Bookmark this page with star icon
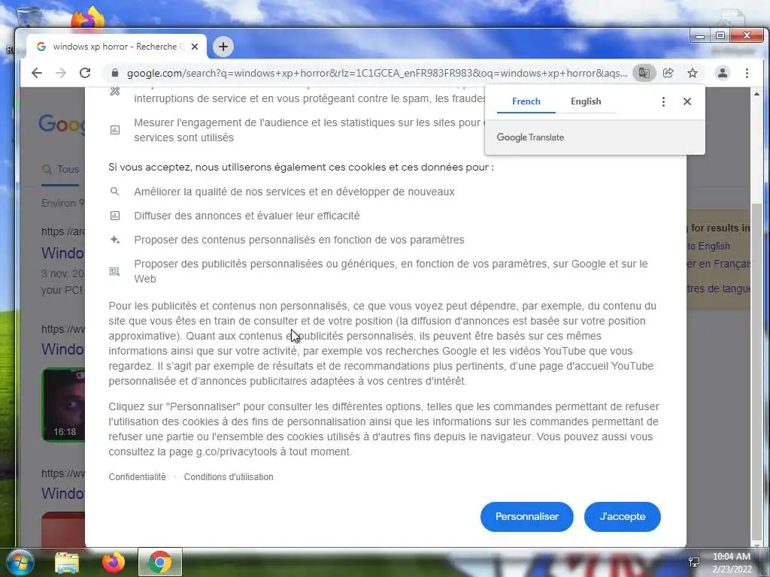The height and width of the screenshot is (577, 770). coord(693,73)
